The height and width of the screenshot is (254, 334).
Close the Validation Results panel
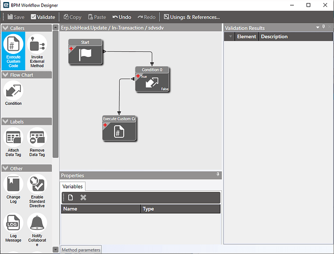pos(330,27)
